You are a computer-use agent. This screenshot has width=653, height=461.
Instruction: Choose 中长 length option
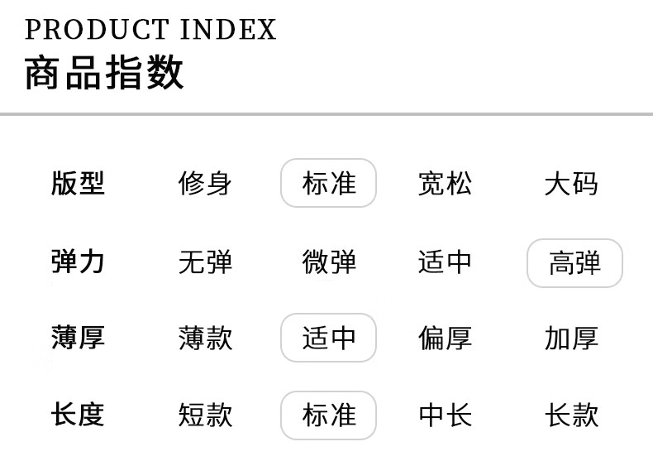point(446,415)
